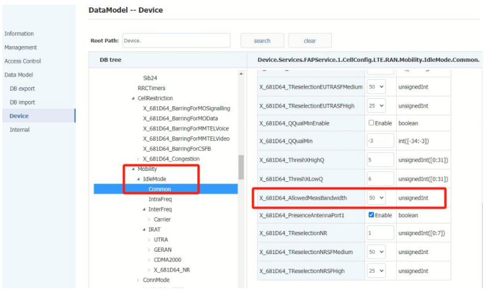
Task: Collapse the Mobility tree node
Action: coord(133,169)
